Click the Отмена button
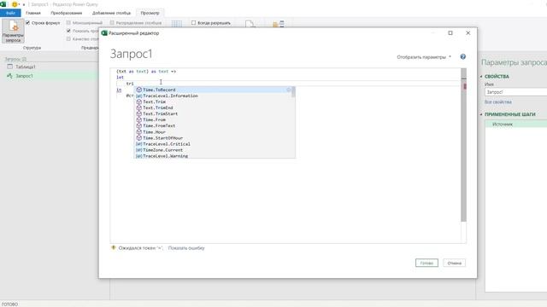Viewport: 547px width, 307px height. tap(454, 263)
